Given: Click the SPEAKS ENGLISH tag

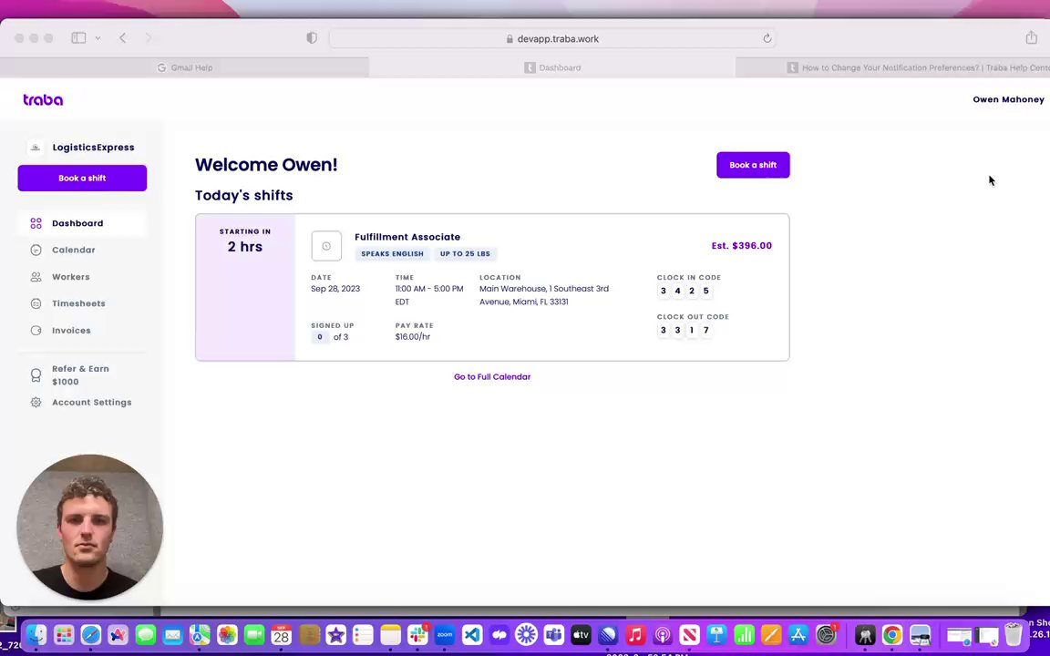Looking at the screenshot, I should pos(393,253).
